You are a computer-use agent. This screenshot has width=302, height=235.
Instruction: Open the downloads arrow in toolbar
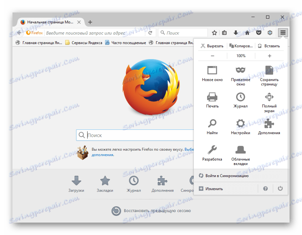(235, 33)
